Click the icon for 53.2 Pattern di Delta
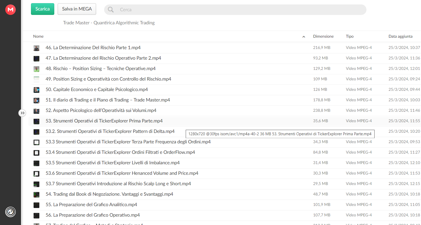The image size is (421, 225). 36,132
